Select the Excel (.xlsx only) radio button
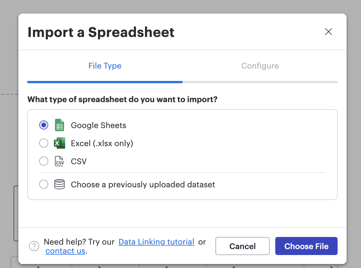Image resolution: width=361 pixels, height=268 pixels. coord(44,143)
